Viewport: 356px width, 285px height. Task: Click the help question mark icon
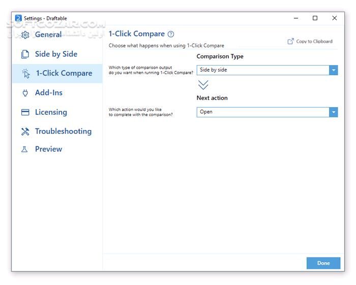(171, 35)
